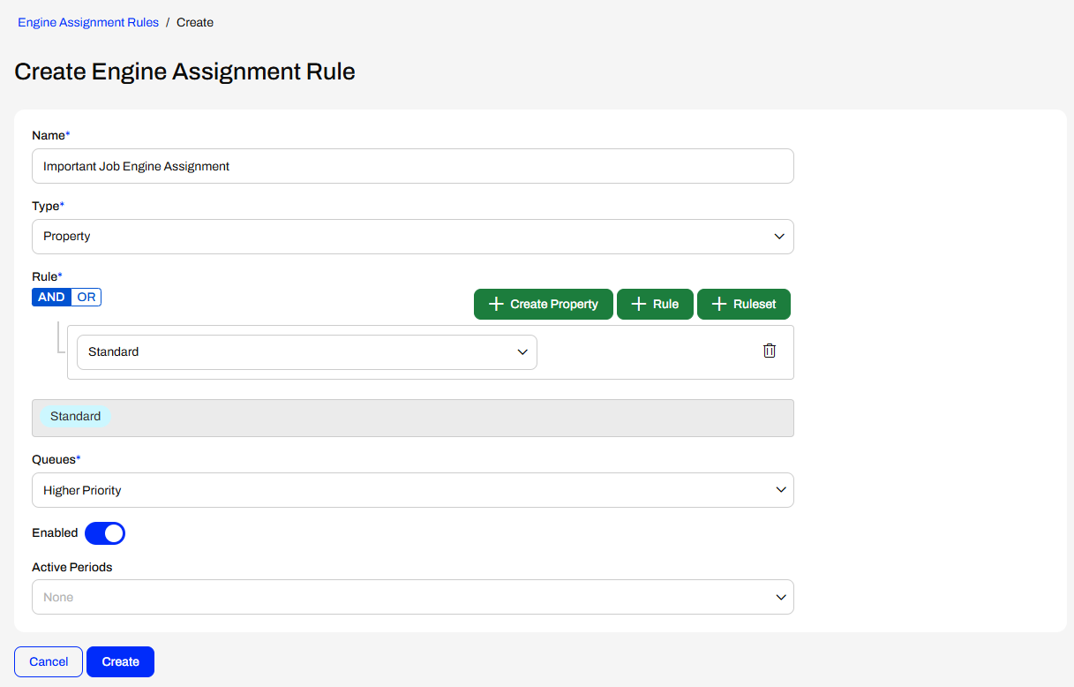This screenshot has height=687, width=1074.
Task: Click the blue Create button
Action: click(120, 661)
